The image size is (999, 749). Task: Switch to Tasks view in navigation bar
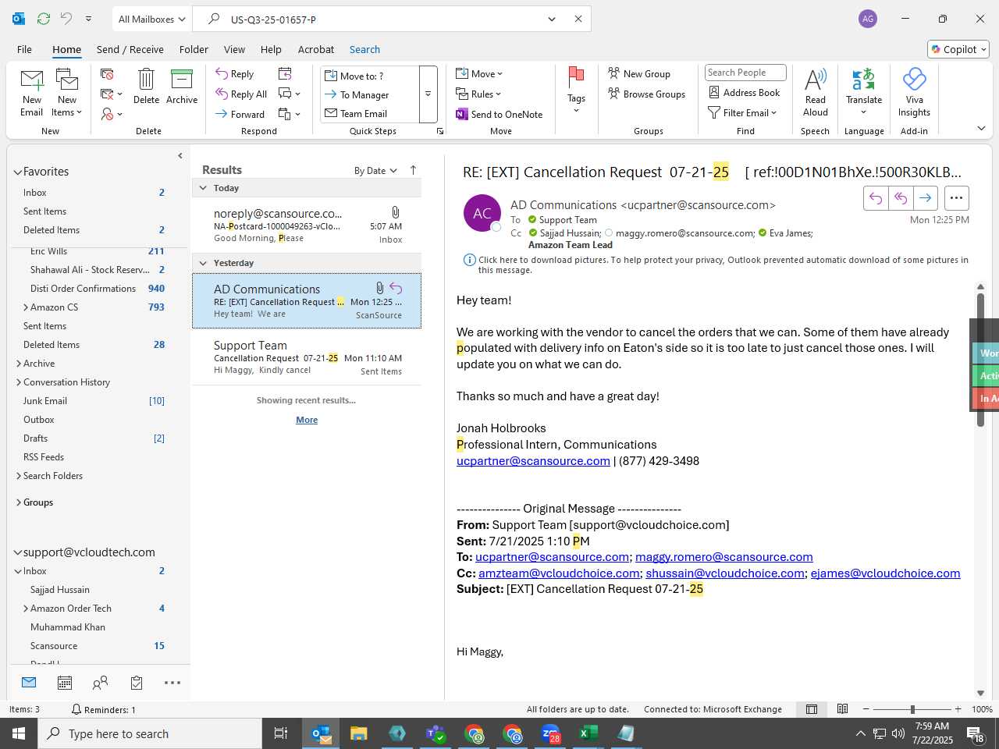pyautogui.click(x=137, y=683)
